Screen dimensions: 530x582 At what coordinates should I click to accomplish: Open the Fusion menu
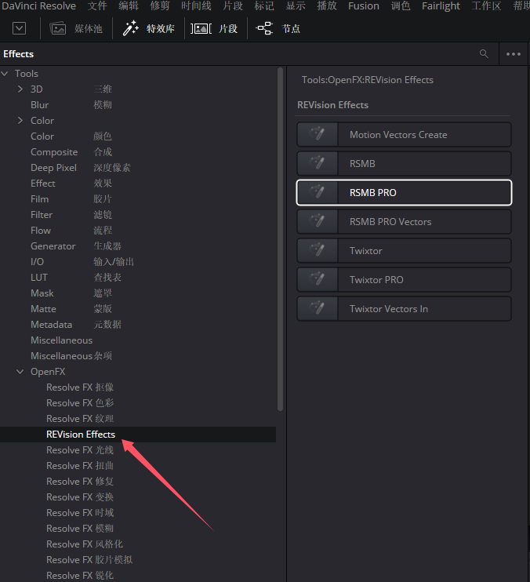pyautogui.click(x=364, y=6)
